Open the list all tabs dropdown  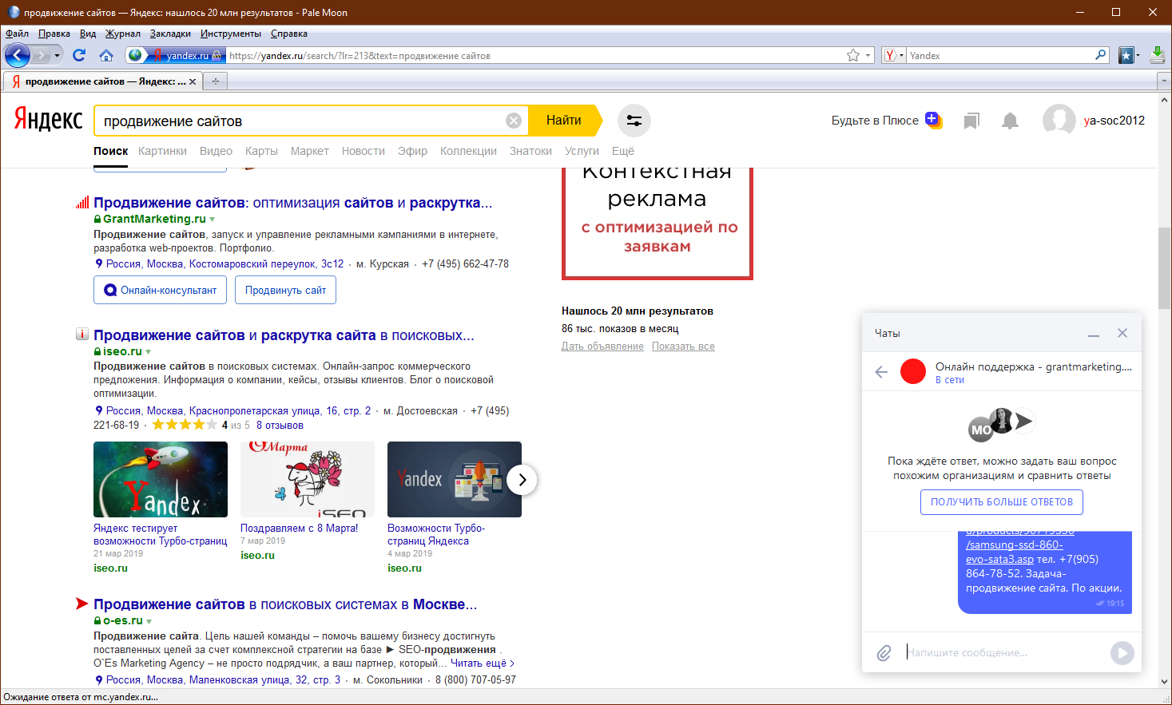pyautogui.click(x=1163, y=81)
